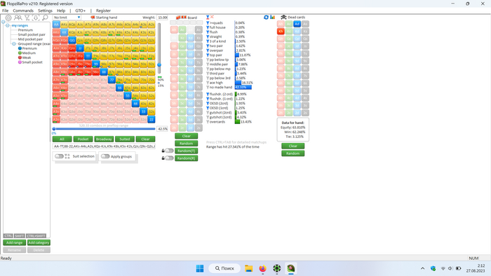This screenshot has height=276, width=491.
Task: Click the Board cards icon
Action: tap(181, 18)
